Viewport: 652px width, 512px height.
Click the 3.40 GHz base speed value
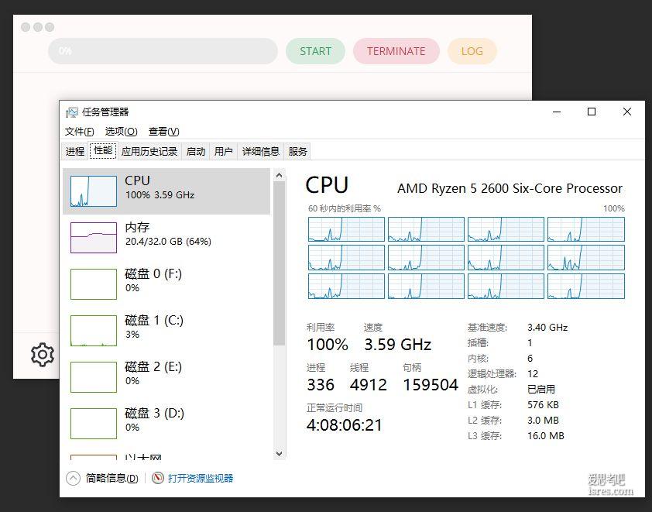[547, 328]
